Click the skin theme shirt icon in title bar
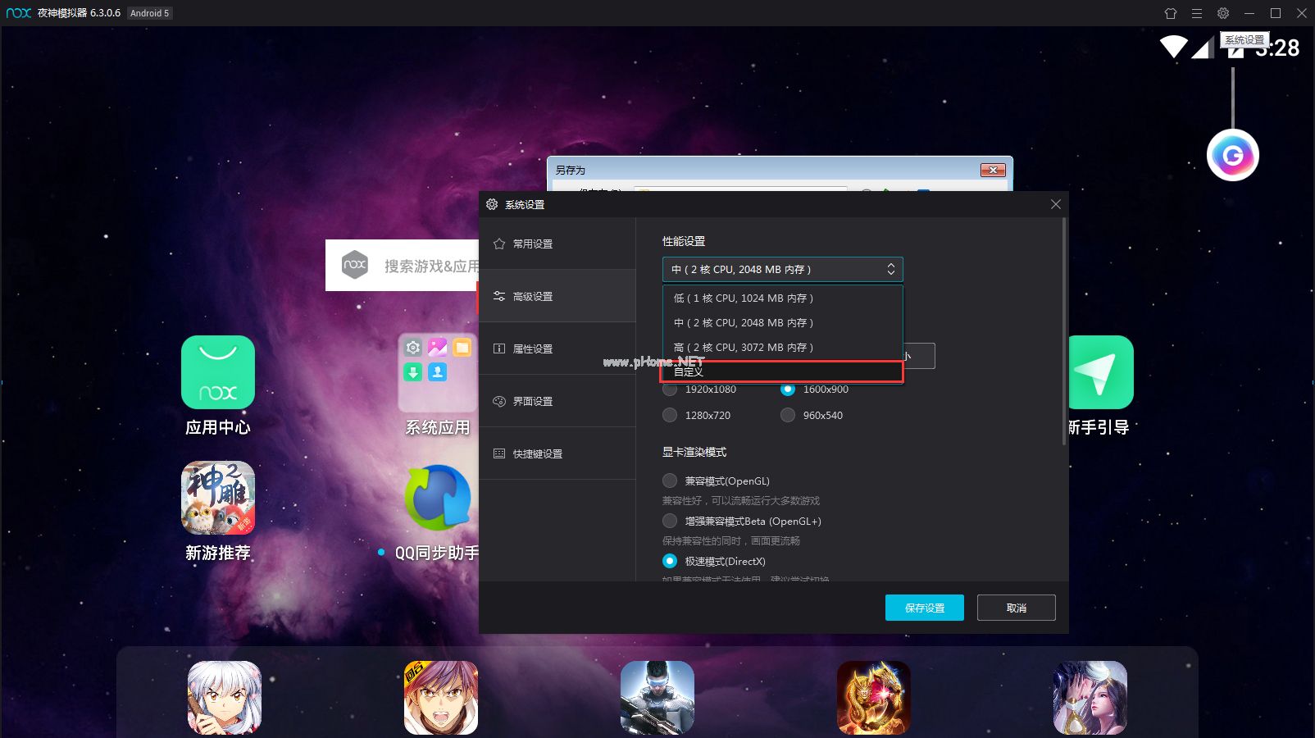This screenshot has height=738, width=1315. pos(1171,13)
